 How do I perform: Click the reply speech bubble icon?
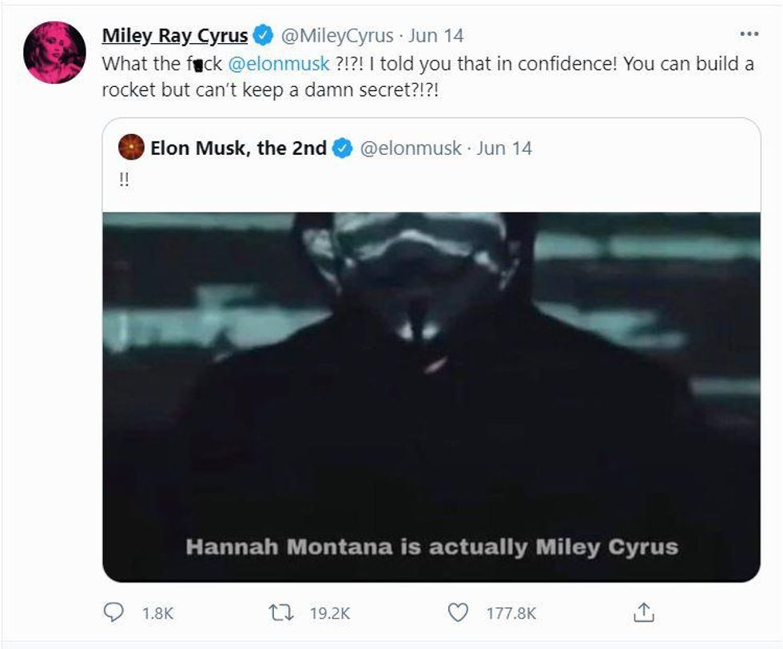[113, 612]
